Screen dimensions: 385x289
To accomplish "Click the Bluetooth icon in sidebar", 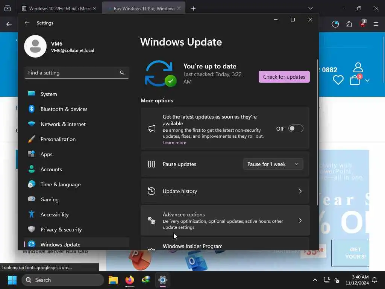I will point(32,109).
